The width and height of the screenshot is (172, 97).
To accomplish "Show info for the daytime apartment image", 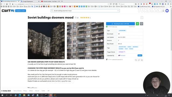I will click(x=102, y=57).
